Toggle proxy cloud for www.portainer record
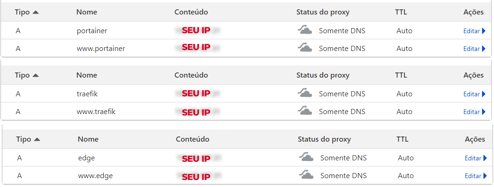Viewport: 494px width, 187px height. [305, 48]
